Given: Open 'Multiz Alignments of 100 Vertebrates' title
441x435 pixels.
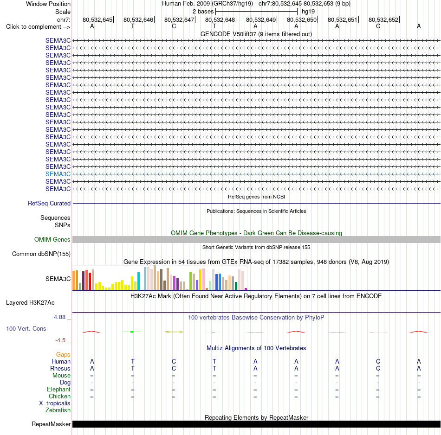Looking at the screenshot, I should [256, 348].
